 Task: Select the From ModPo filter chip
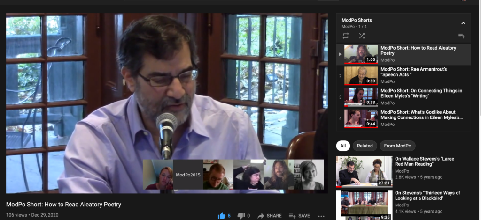(397, 146)
